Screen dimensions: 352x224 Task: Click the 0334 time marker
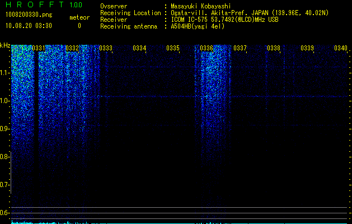pos(139,48)
